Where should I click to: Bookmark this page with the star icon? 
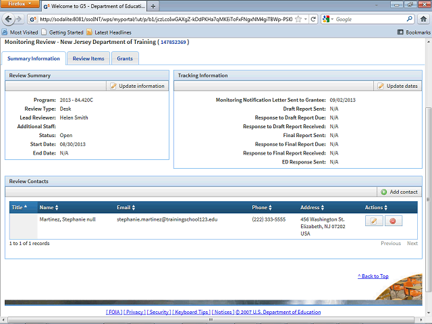(298, 19)
